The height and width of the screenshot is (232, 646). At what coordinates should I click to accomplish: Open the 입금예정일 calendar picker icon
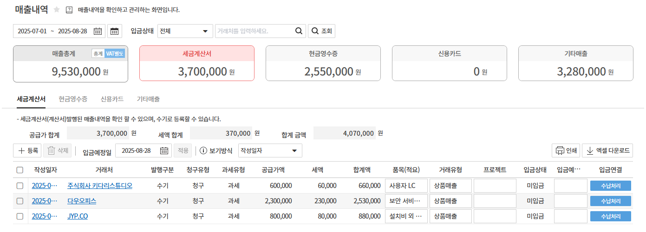[x=164, y=151]
